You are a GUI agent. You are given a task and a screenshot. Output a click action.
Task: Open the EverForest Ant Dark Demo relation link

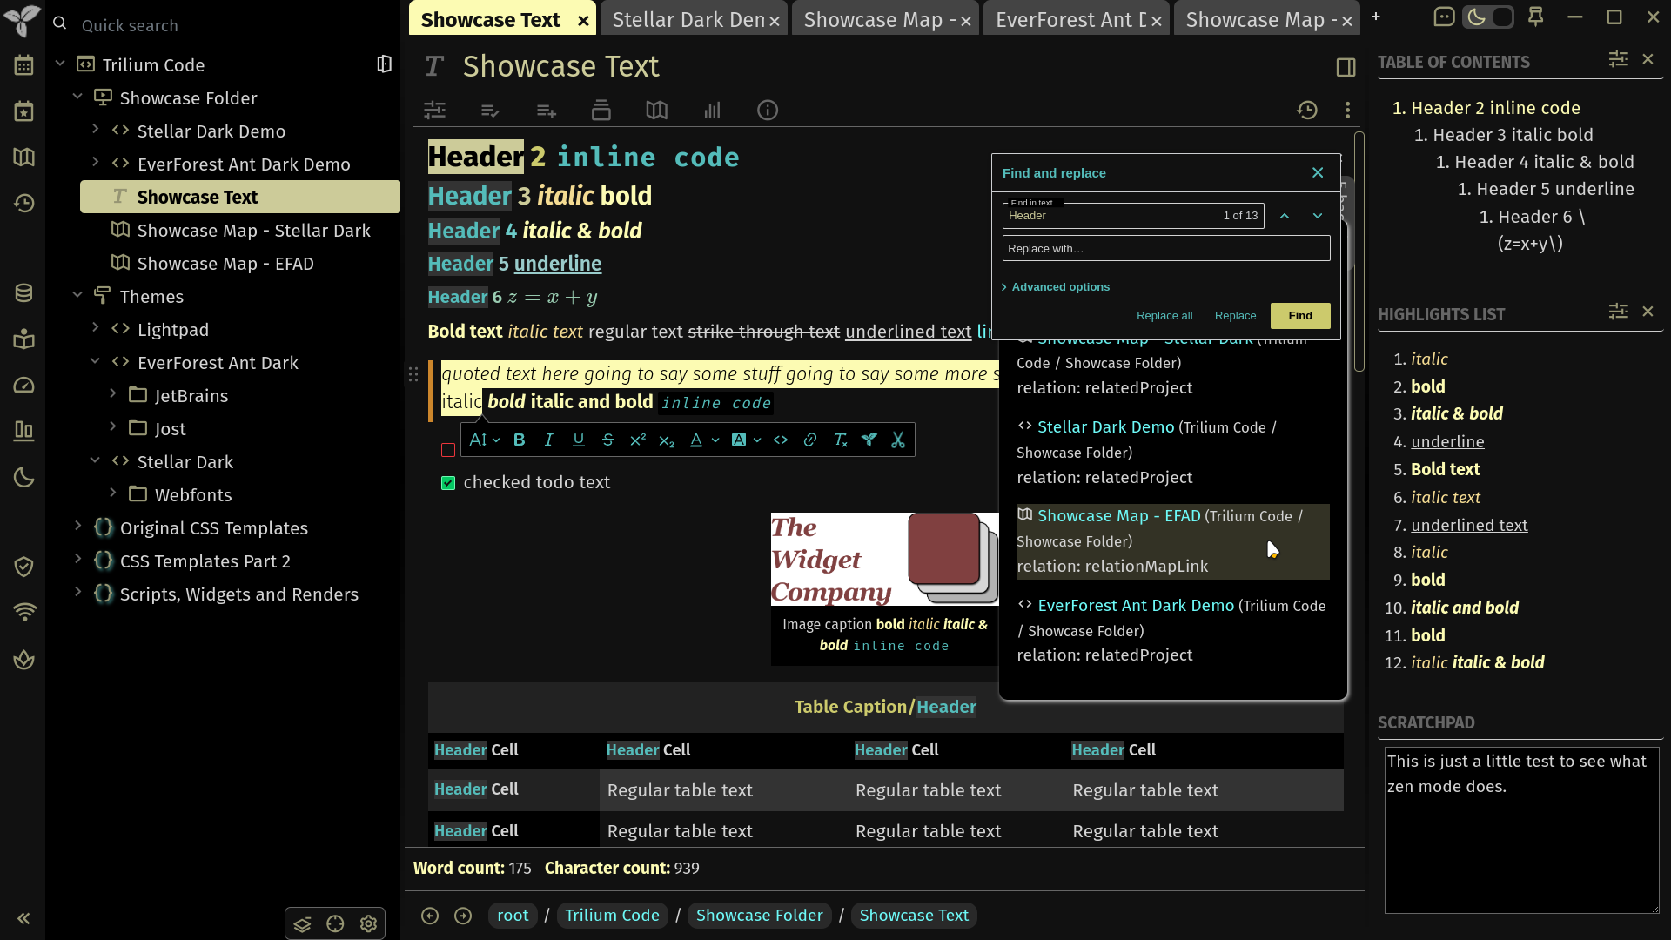tap(1136, 606)
